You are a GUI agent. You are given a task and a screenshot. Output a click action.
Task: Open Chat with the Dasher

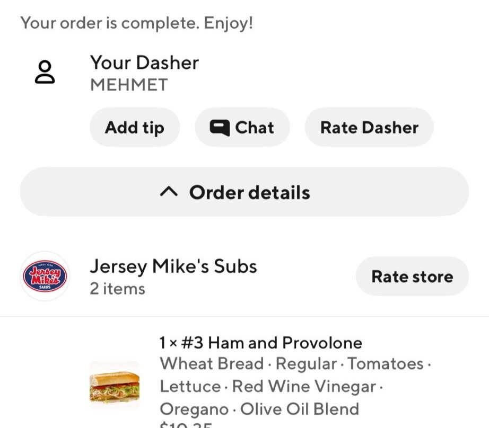(242, 127)
